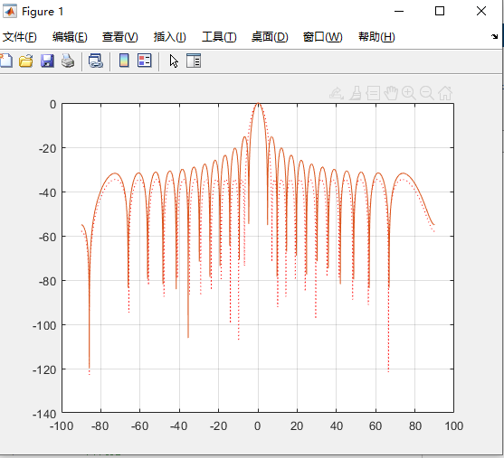
Task: Restore the view with the home icon
Action: tap(445, 93)
